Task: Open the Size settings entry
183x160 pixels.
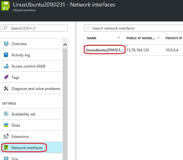Action: pos(32,157)
